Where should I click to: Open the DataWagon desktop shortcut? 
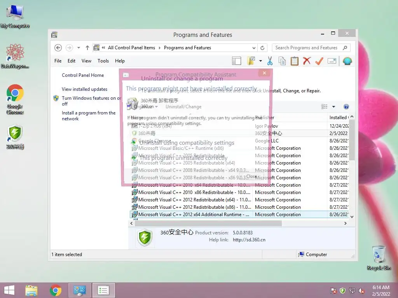tap(15, 56)
